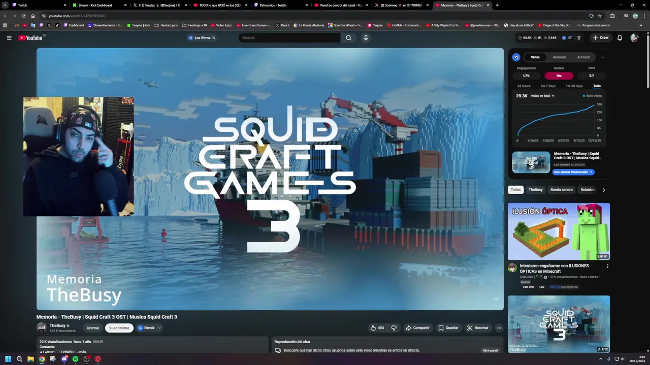Go to the YouTube home logo
Viewport: 650px width, 365px height.
coord(30,38)
